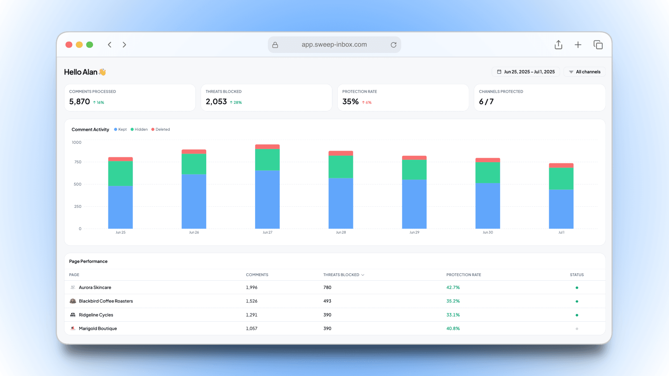Click the Blackbird Coffee Roasters logo icon
Viewport: 669px width, 376px height.
(73, 301)
